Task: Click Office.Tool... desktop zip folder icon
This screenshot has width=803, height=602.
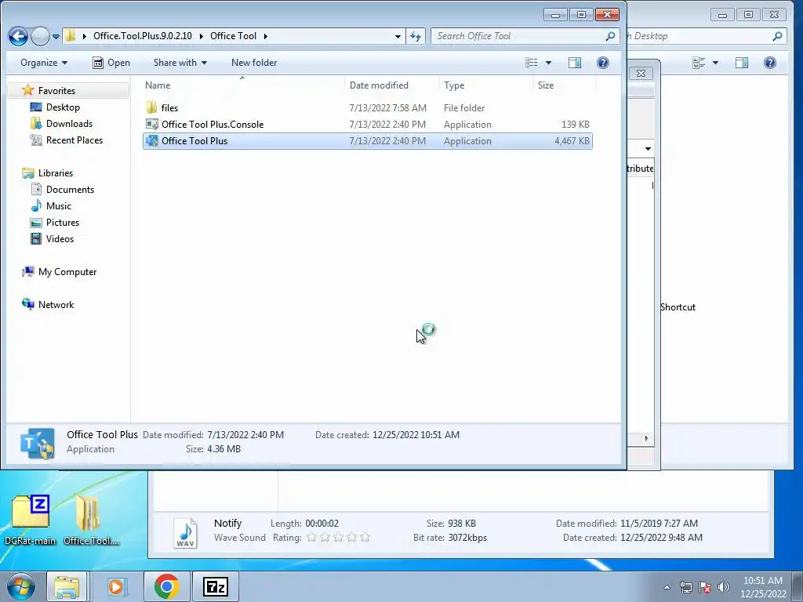Action: click(88, 512)
